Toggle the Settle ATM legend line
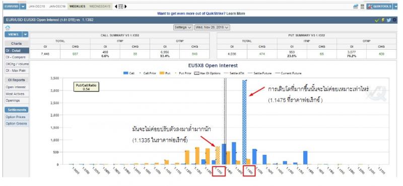 coord(233,73)
